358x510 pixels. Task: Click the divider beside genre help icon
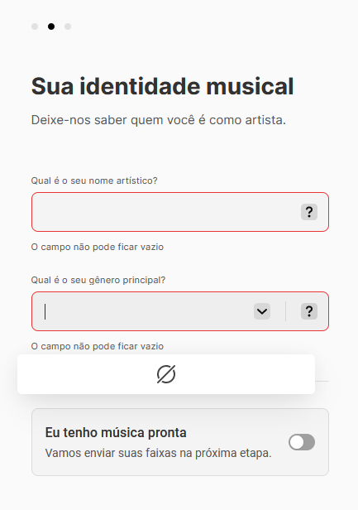click(285, 311)
